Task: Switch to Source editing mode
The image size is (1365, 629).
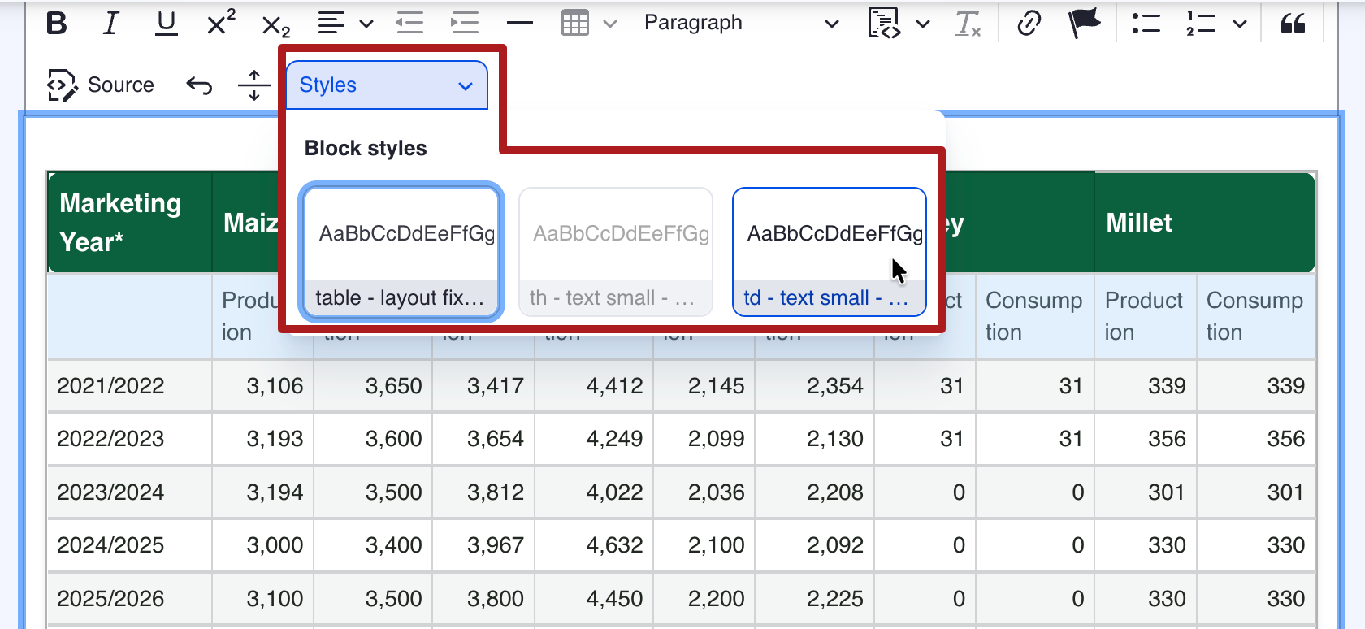Action: pos(100,85)
